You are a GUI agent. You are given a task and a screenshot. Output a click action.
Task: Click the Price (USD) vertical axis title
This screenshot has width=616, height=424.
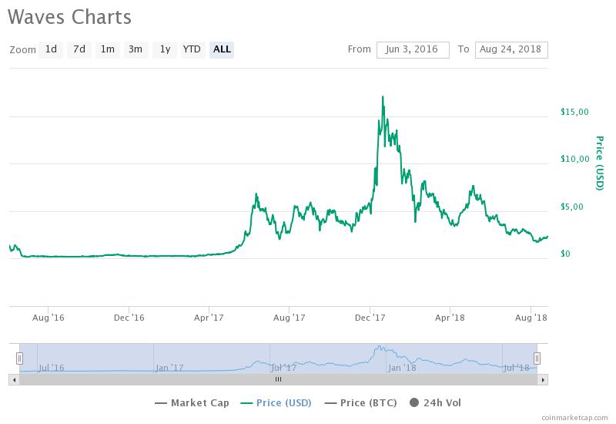pos(600,163)
